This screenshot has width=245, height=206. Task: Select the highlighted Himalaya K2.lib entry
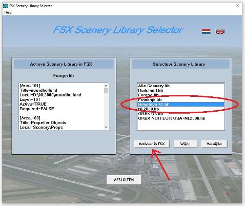(181, 104)
